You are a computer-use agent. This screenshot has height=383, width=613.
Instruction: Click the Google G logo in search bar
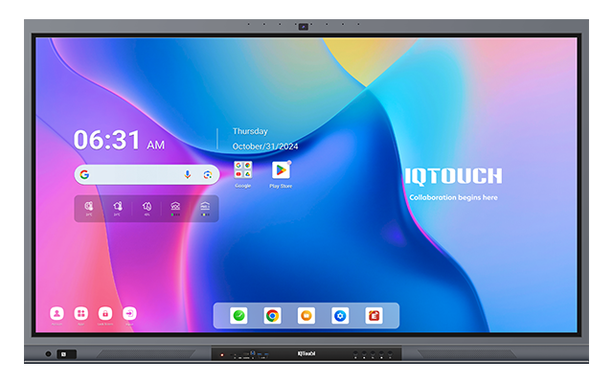click(x=84, y=174)
